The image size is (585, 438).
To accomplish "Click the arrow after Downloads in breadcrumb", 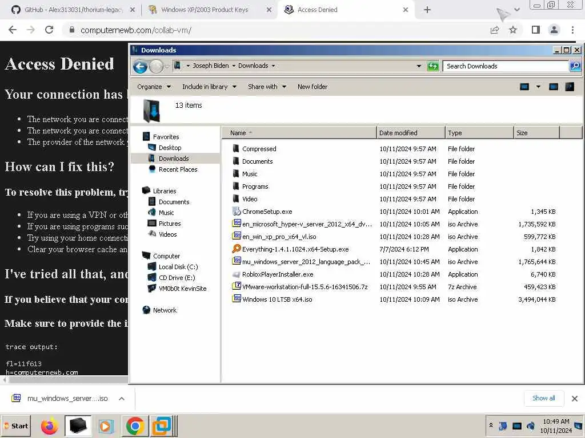I will [x=273, y=66].
